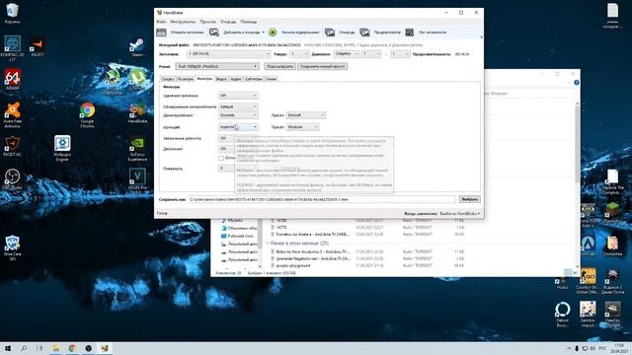
Task: Expand the starting chapter dropdown
Action: coord(371,54)
